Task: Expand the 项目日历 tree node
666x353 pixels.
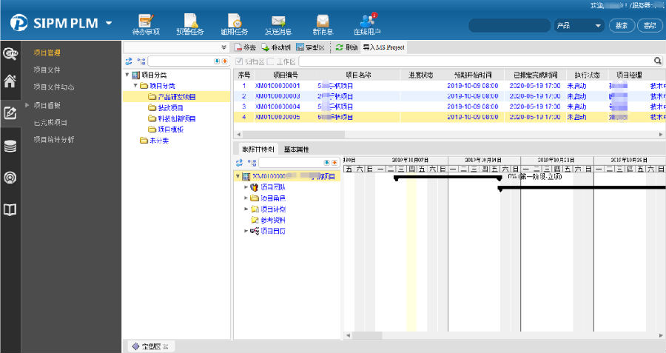Action: pyautogui.click(x=246, y=232)
